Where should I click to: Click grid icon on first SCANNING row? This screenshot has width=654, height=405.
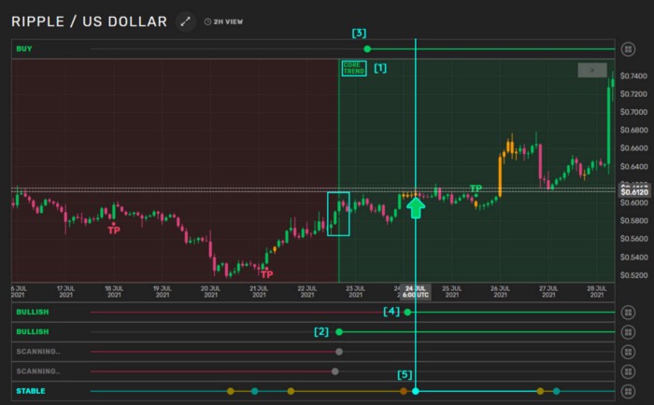(628, 352)
